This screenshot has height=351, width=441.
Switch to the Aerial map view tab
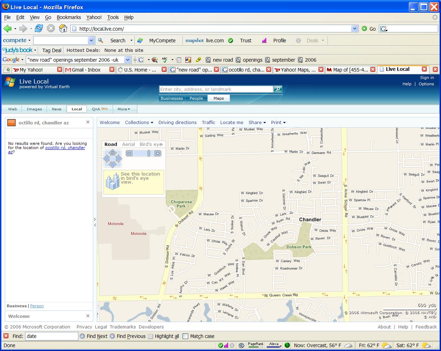click(x=128, y=144)
